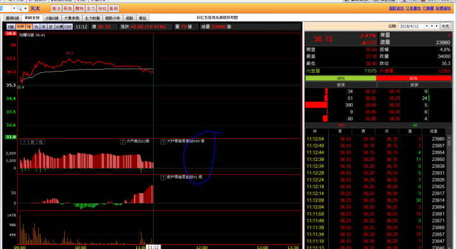The width and height of the screenshot is (457, 249).
Task: Open the 個股分析 tab
Action: click(x=112, y=18)
